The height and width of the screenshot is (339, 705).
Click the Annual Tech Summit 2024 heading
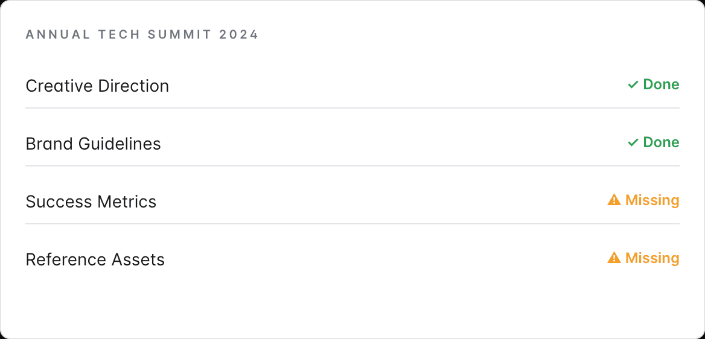(x=142, y=34)
